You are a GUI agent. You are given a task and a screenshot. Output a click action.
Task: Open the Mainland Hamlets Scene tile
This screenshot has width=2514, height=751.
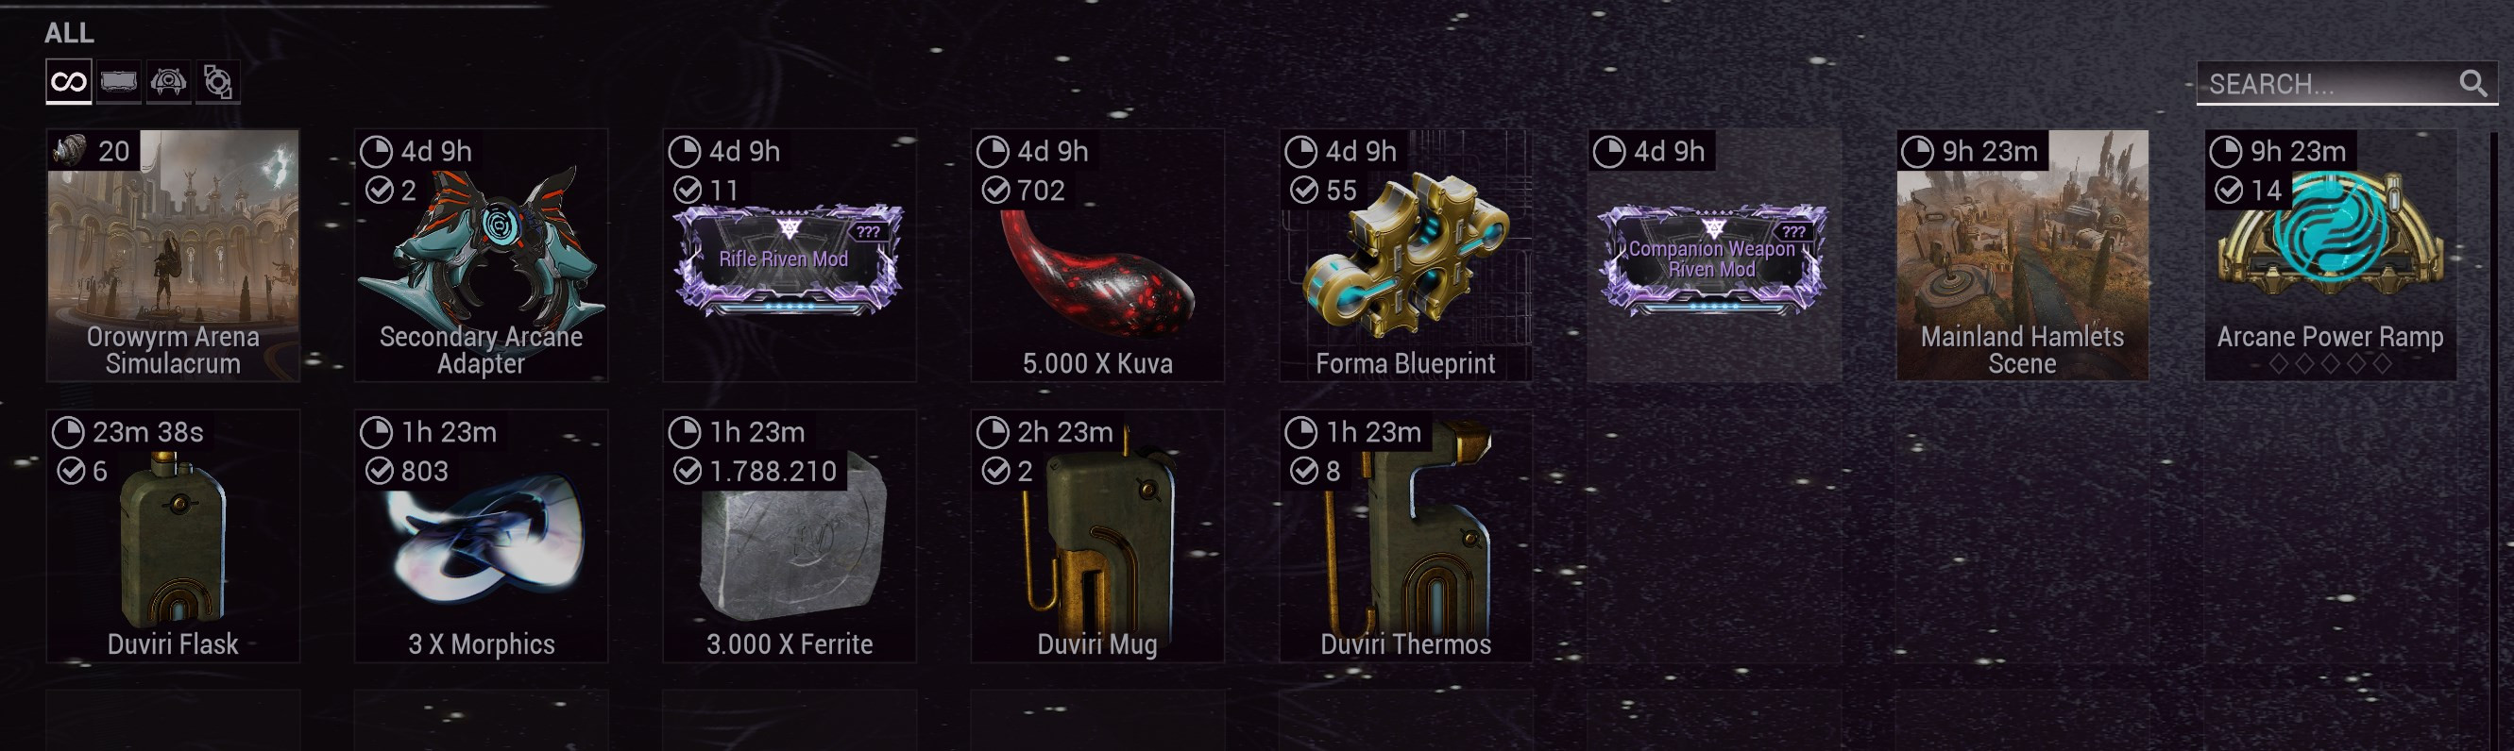(x=2022, y=255)
